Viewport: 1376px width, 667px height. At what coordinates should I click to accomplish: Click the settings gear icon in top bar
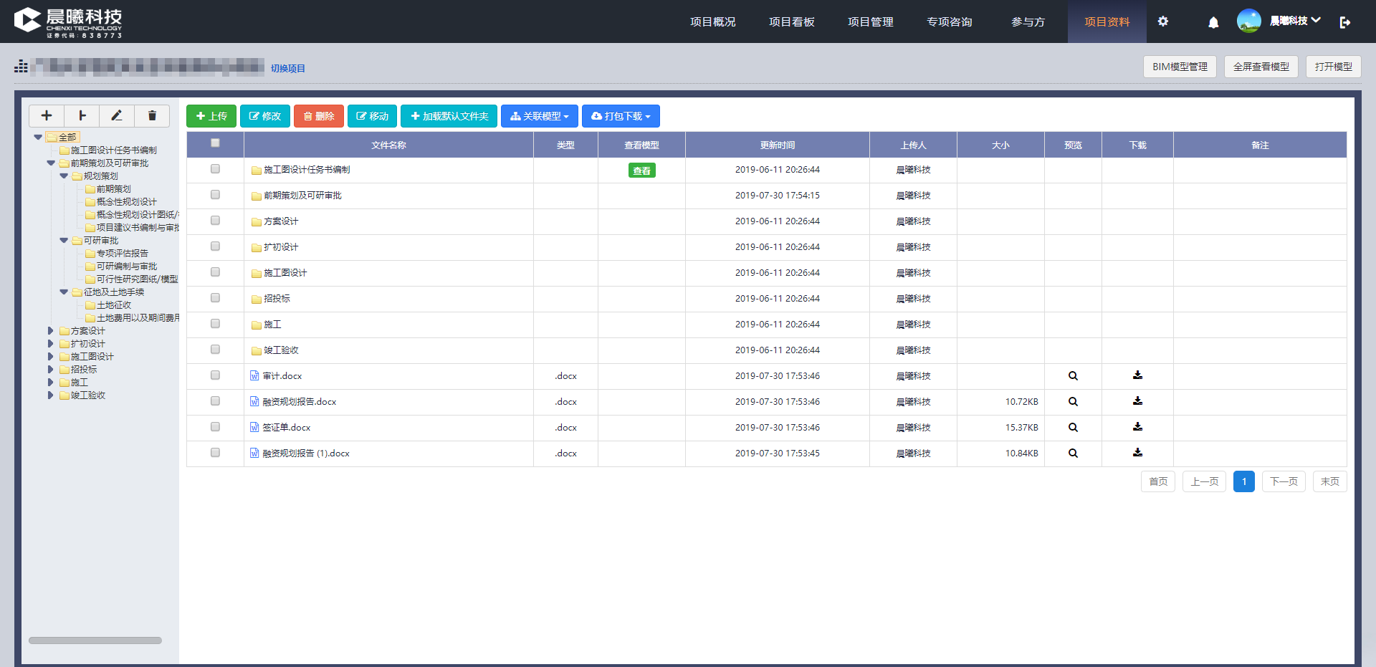click(x=1162, y=21)
